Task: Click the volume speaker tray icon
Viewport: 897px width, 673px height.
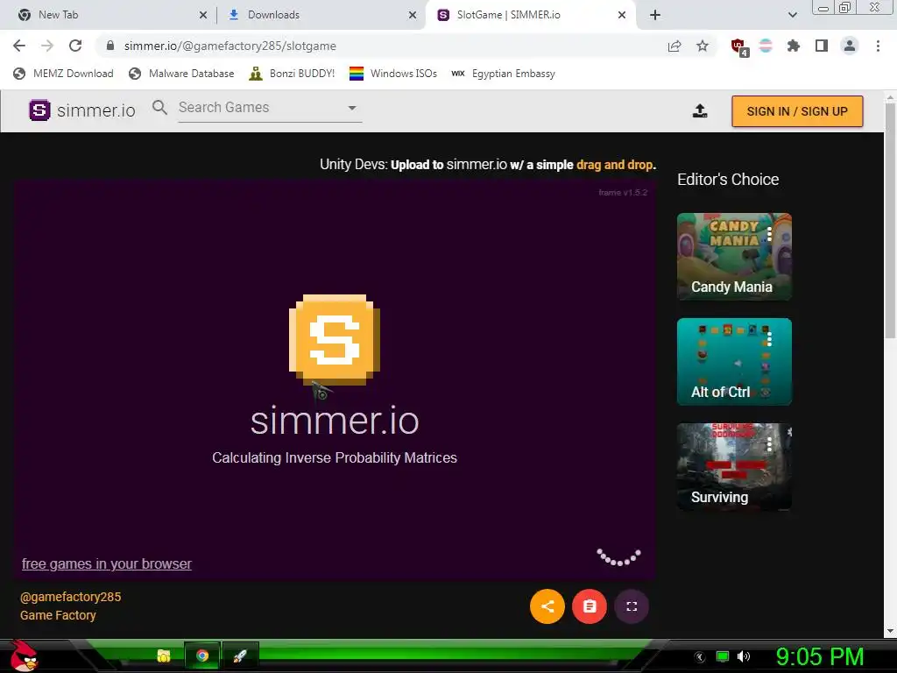Action: [744, 656]
